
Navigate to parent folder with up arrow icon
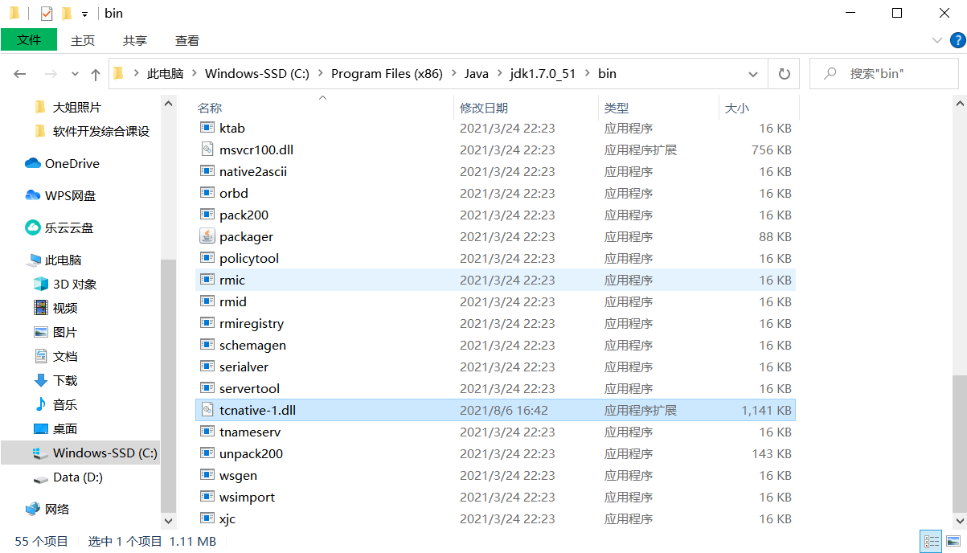tap(95, 73)
